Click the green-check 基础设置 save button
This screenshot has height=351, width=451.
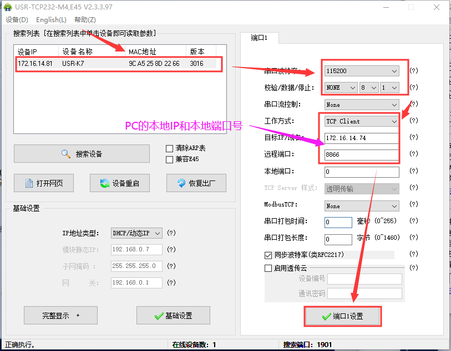[173, 316]
